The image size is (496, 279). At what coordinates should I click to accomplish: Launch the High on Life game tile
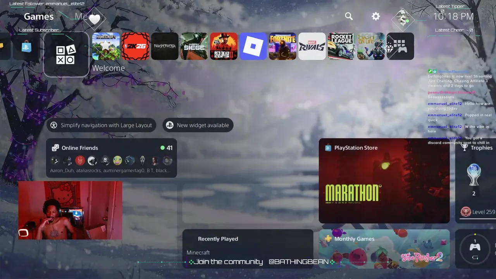pos(371,46)
